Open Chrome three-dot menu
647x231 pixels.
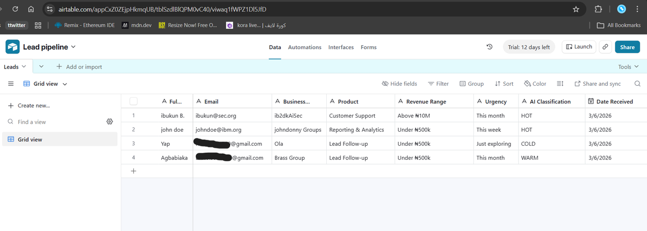point(636,9)
